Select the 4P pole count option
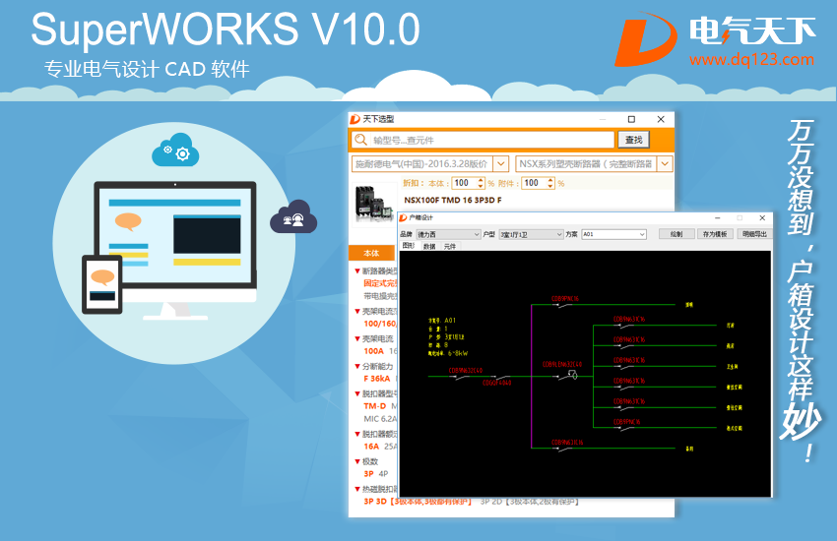The height and width of the screenshot is (541, 837). tap(383, 474)
